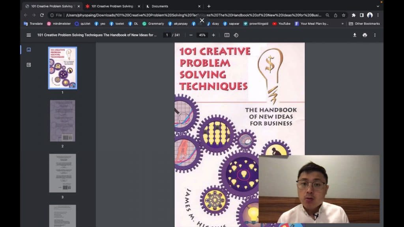Screen dimensions: 404x227
Task: Open the PDF viewer more actions menu
Action: pyautogui.click(x=375, y=35)
